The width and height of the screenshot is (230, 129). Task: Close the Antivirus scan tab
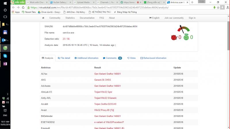click(x=187, y=2)
